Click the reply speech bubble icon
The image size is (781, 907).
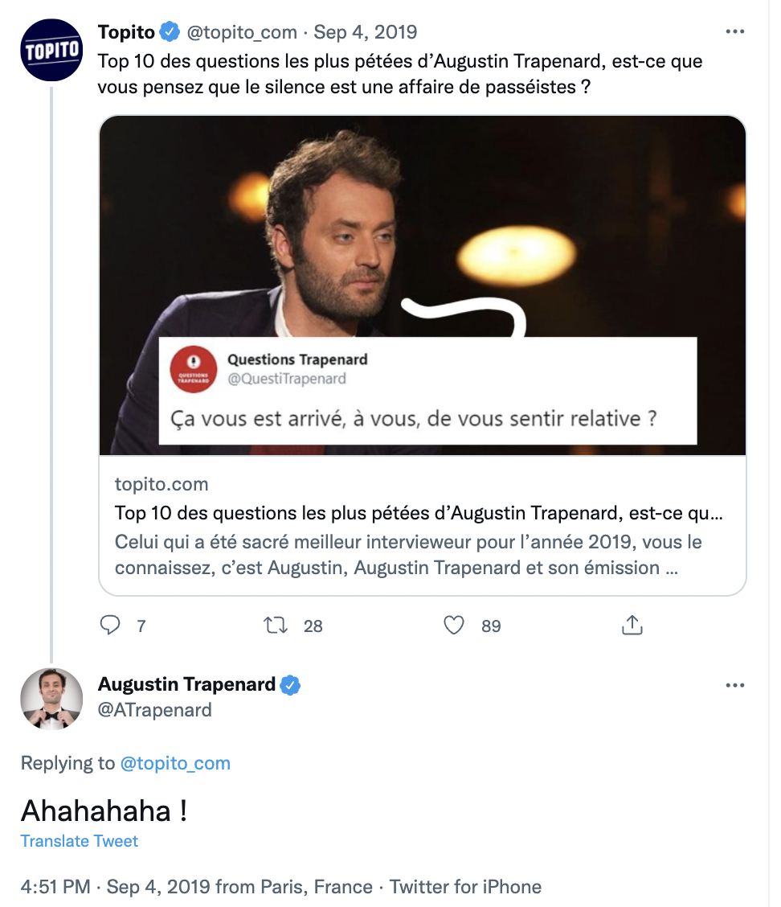(x=110, y=625)
